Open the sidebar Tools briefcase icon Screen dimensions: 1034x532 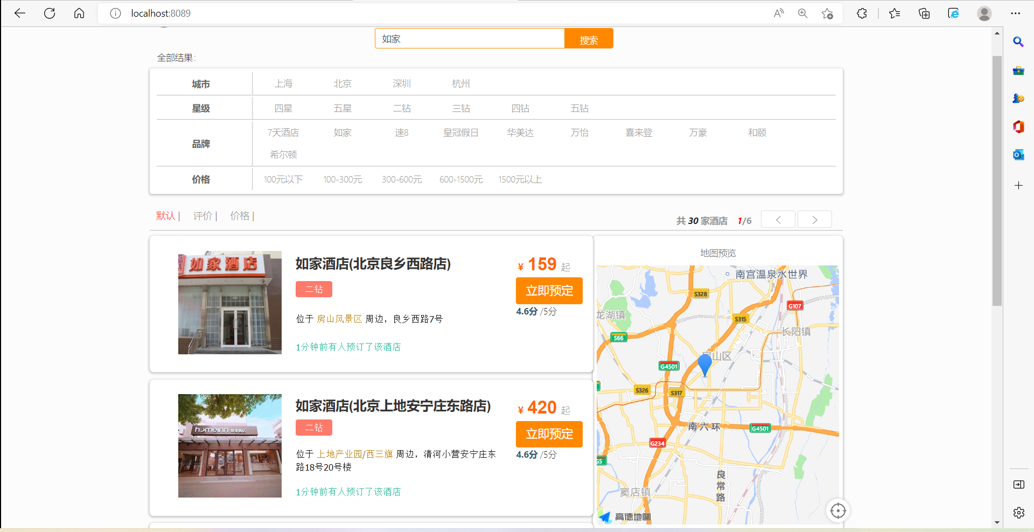1018,71
